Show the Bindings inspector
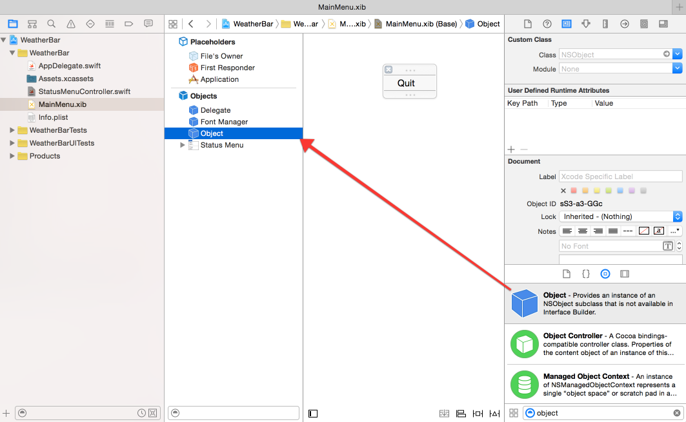 tap(643, 24)
